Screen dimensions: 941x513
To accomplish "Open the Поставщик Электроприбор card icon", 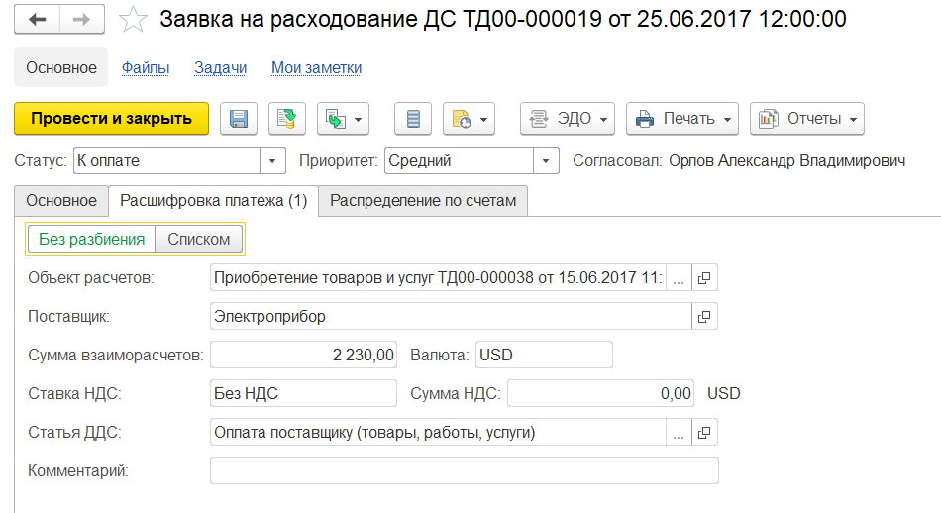I will [704, 316].
